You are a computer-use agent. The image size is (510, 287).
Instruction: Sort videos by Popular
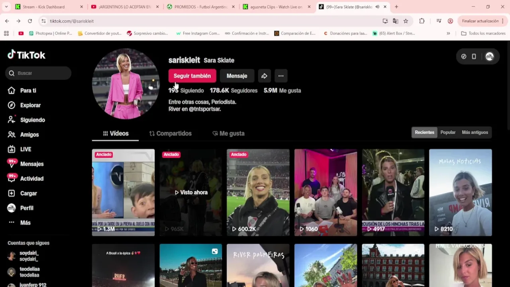click(x=448, y=132)
